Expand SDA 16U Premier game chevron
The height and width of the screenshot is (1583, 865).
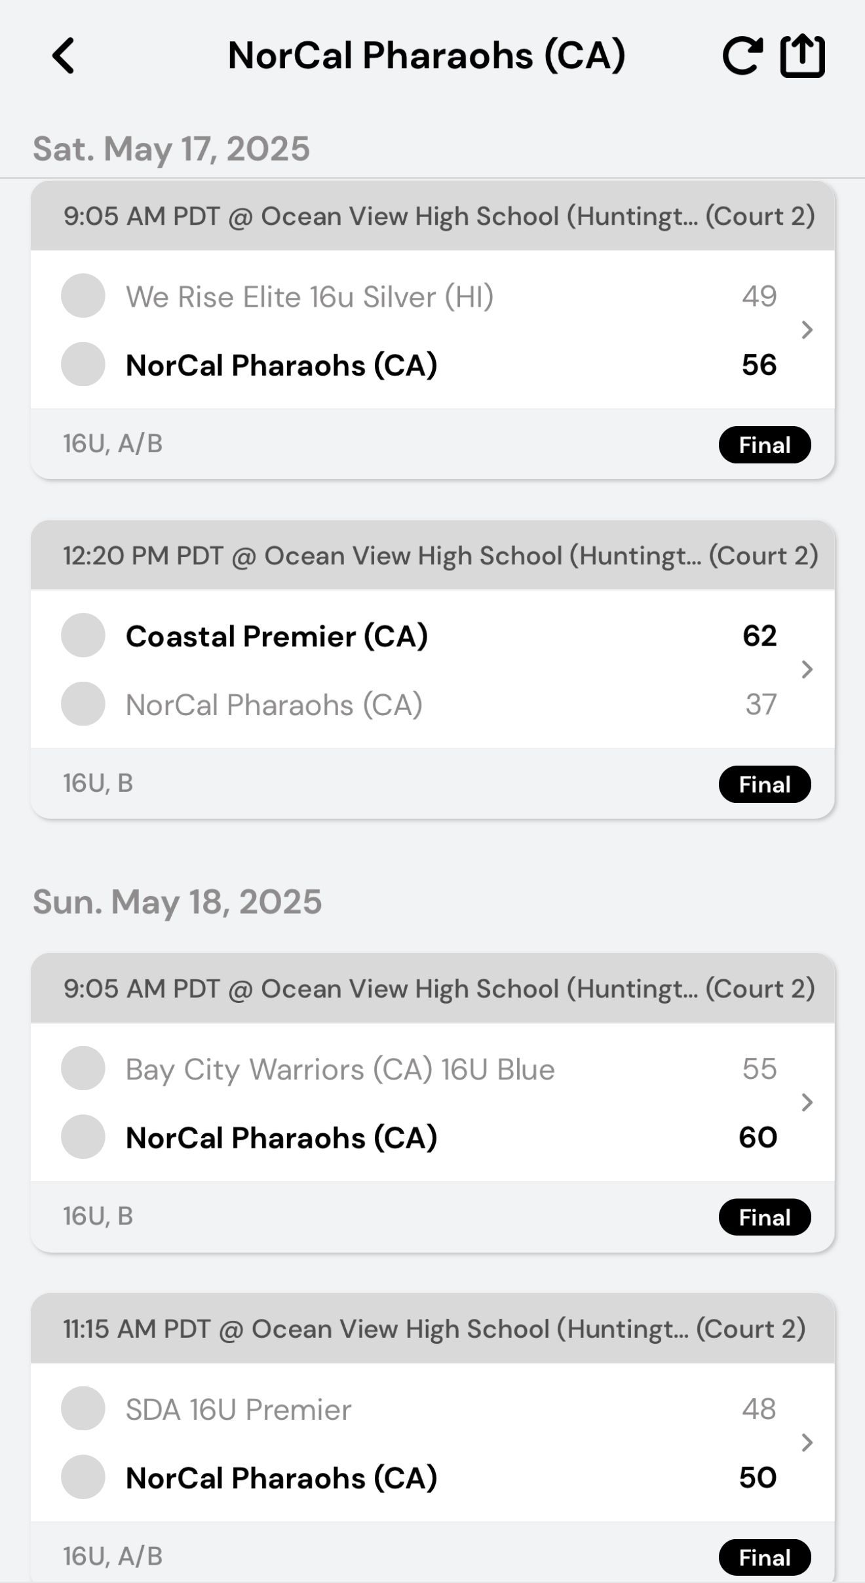coord(807,1442)
